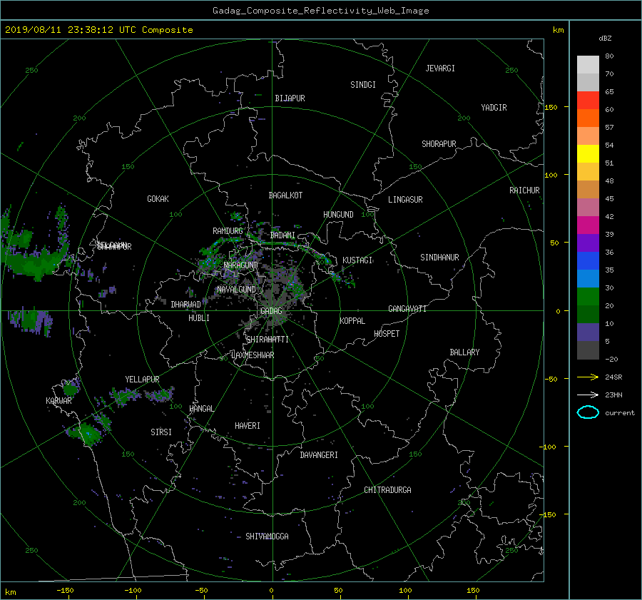Click the 24SR legend text
Image resolution: width=642 pixels, height=600 pixels.
(613, 377)
